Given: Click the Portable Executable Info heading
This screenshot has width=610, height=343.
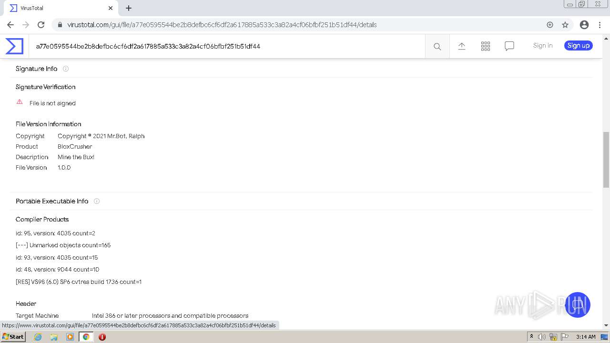Looking at the screenshot, I should [x=52, y=201].
